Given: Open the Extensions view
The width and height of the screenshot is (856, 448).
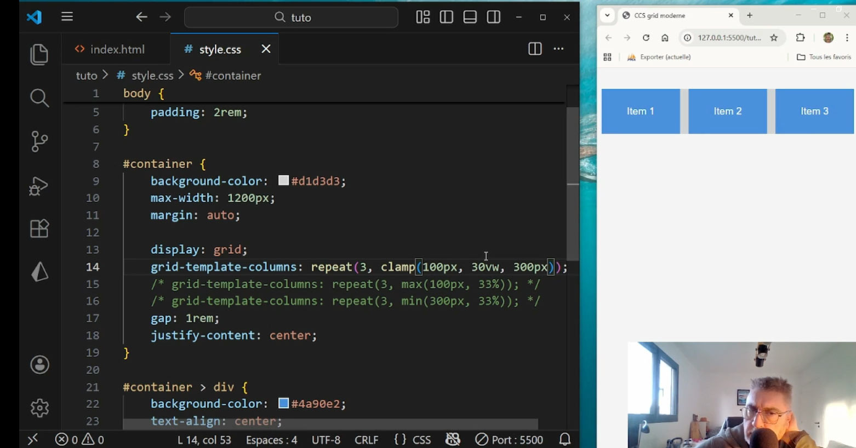Looking at the screenshot, I should [x=39, y=229].
